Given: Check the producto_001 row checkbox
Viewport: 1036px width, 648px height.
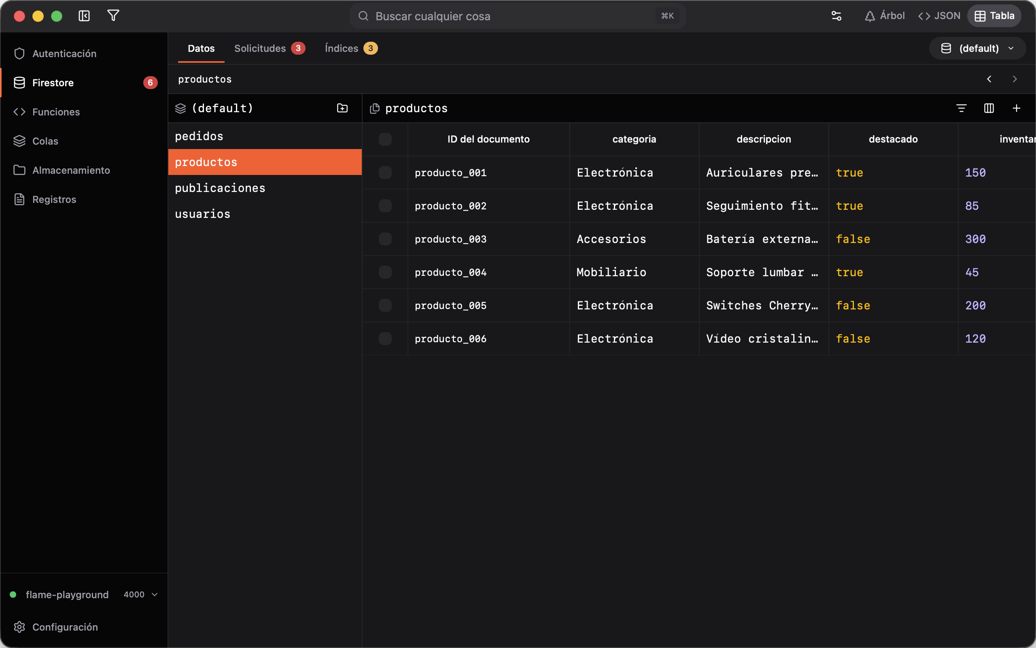Looking at the screenshot, I should click(x=385, y=173).
